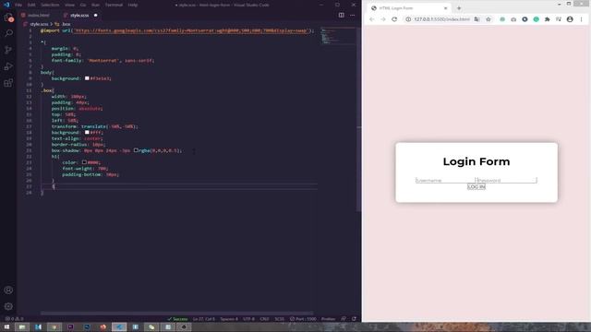Click the Chrome address bar URL

click(441, 19)
